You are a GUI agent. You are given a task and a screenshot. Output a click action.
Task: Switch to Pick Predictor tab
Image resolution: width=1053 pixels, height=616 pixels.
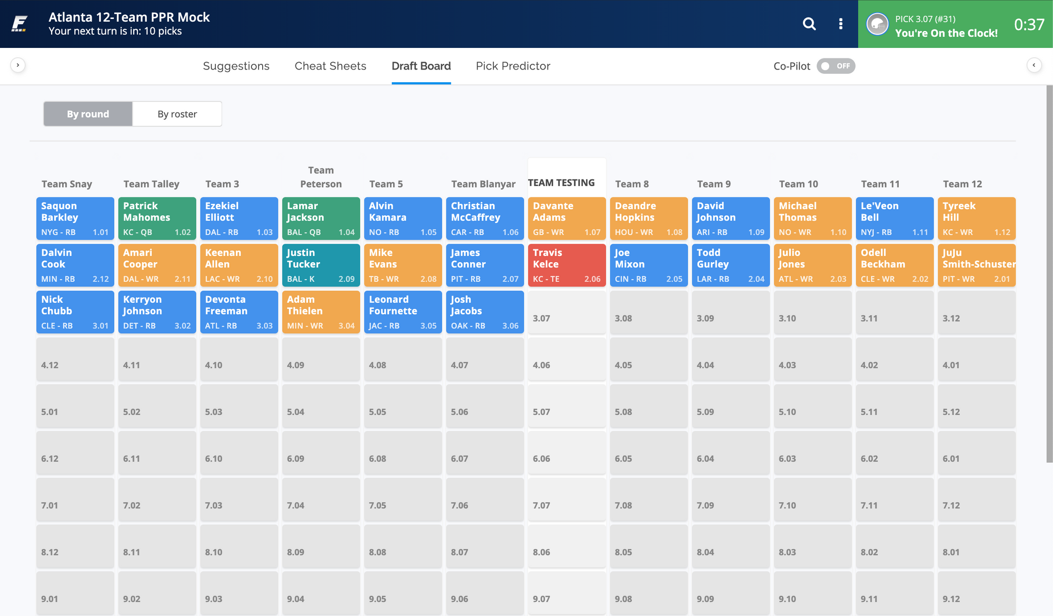[x=513, y=66]
